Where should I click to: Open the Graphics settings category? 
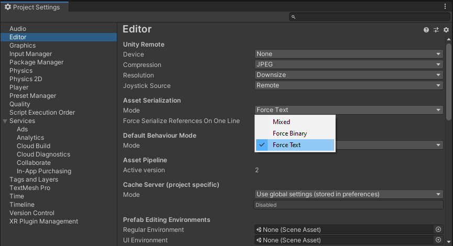23,46
